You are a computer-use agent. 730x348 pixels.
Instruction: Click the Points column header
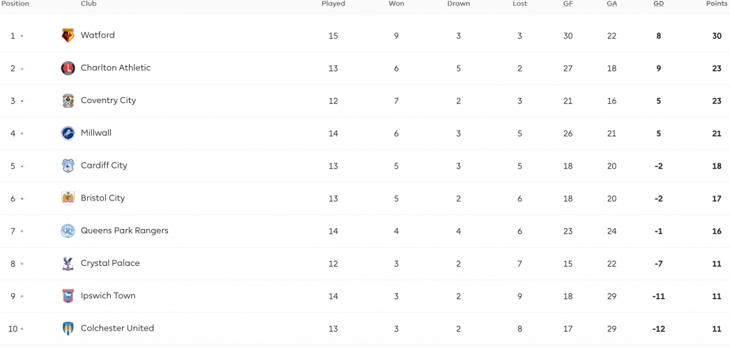(x=717, y=3)
